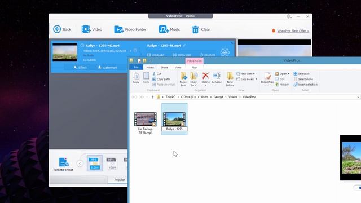Select Rallye - 1295 video file
Screen dimensions: 361x203
pos(174,119)
